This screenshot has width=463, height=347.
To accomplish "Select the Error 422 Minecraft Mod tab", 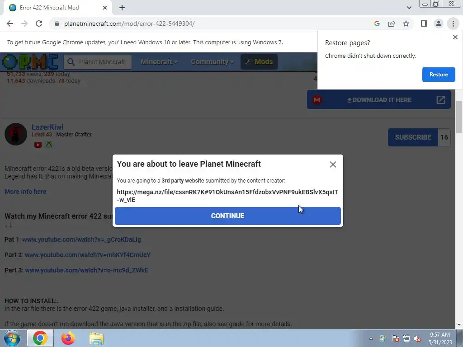I will [58, 8].
